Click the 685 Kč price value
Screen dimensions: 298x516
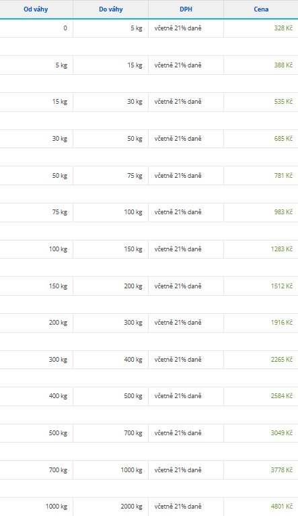tap(283, 139)
